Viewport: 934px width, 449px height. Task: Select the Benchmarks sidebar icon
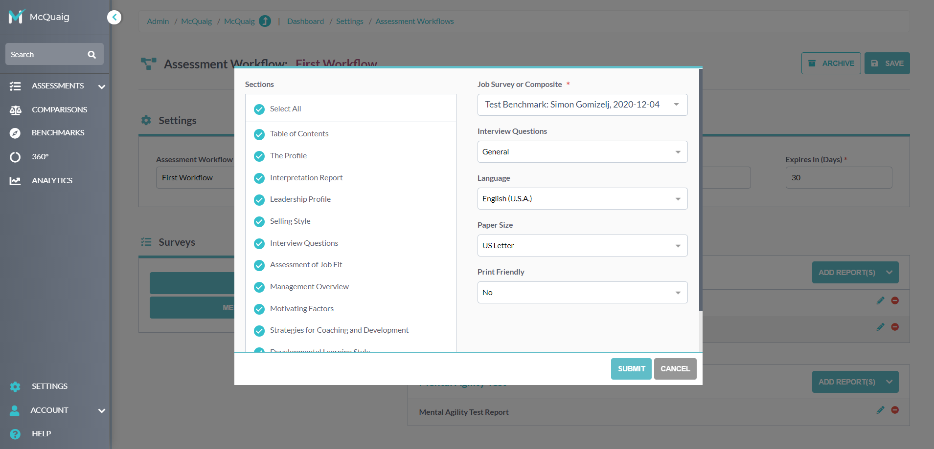[15, 132]
